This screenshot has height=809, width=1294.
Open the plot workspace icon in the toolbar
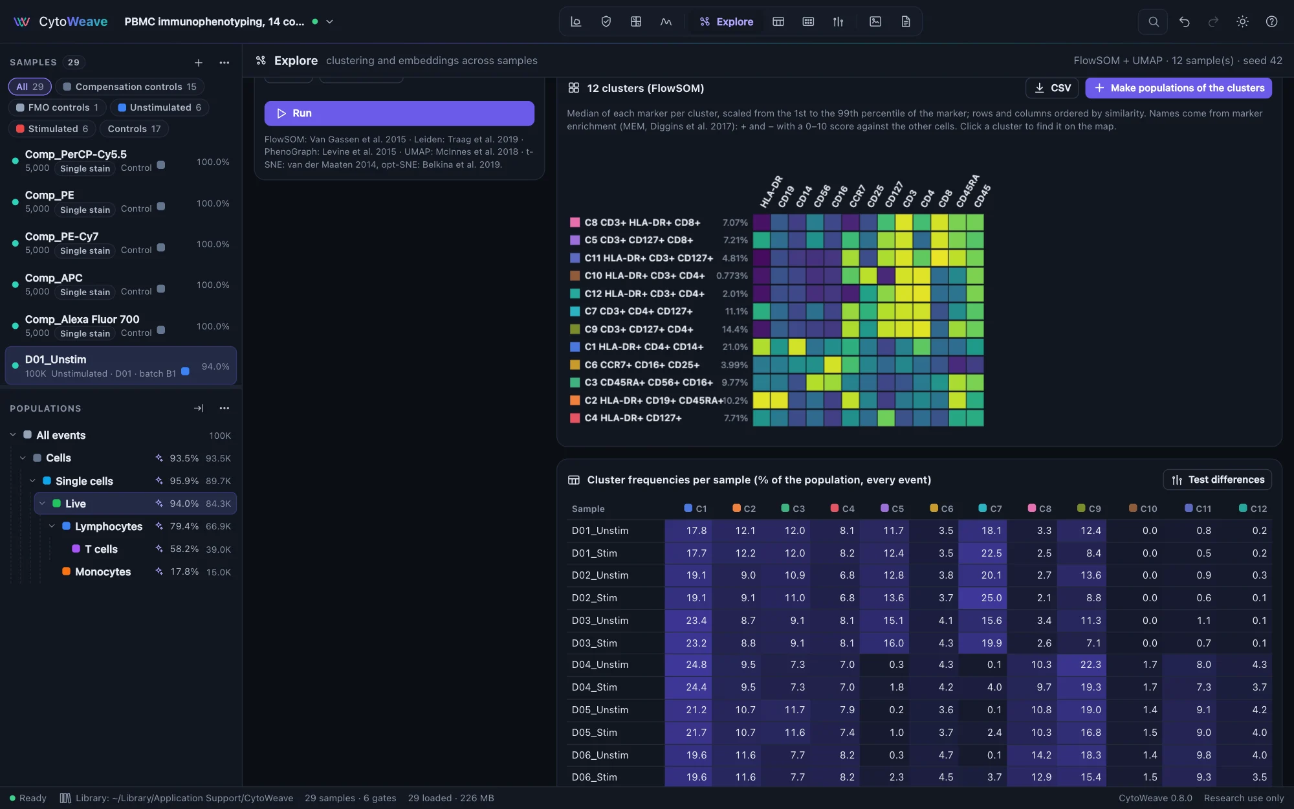point(576,21)
